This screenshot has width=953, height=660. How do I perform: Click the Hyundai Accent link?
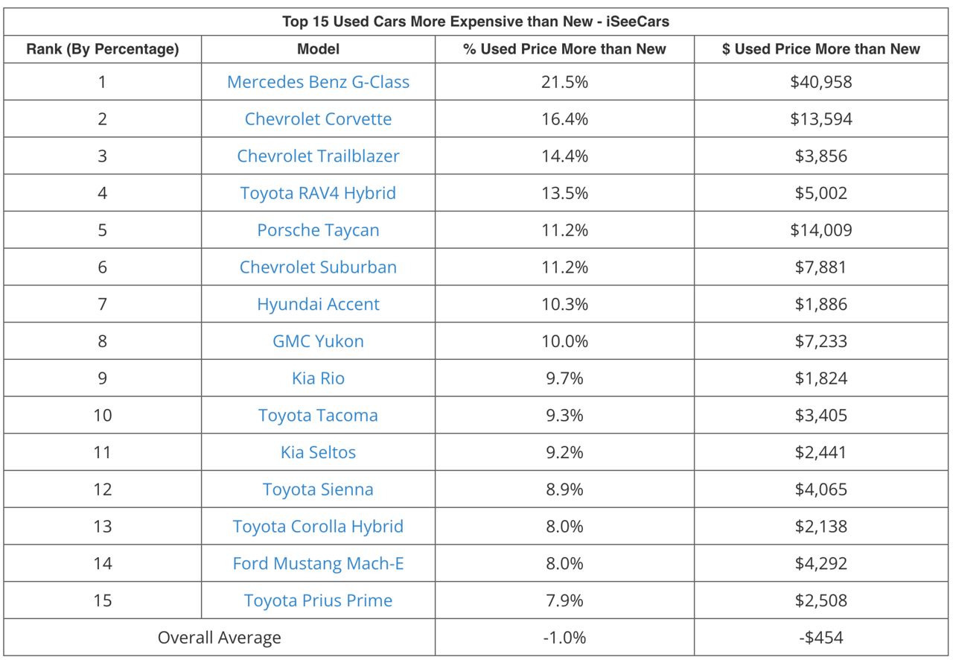click(x=318, y=305)
